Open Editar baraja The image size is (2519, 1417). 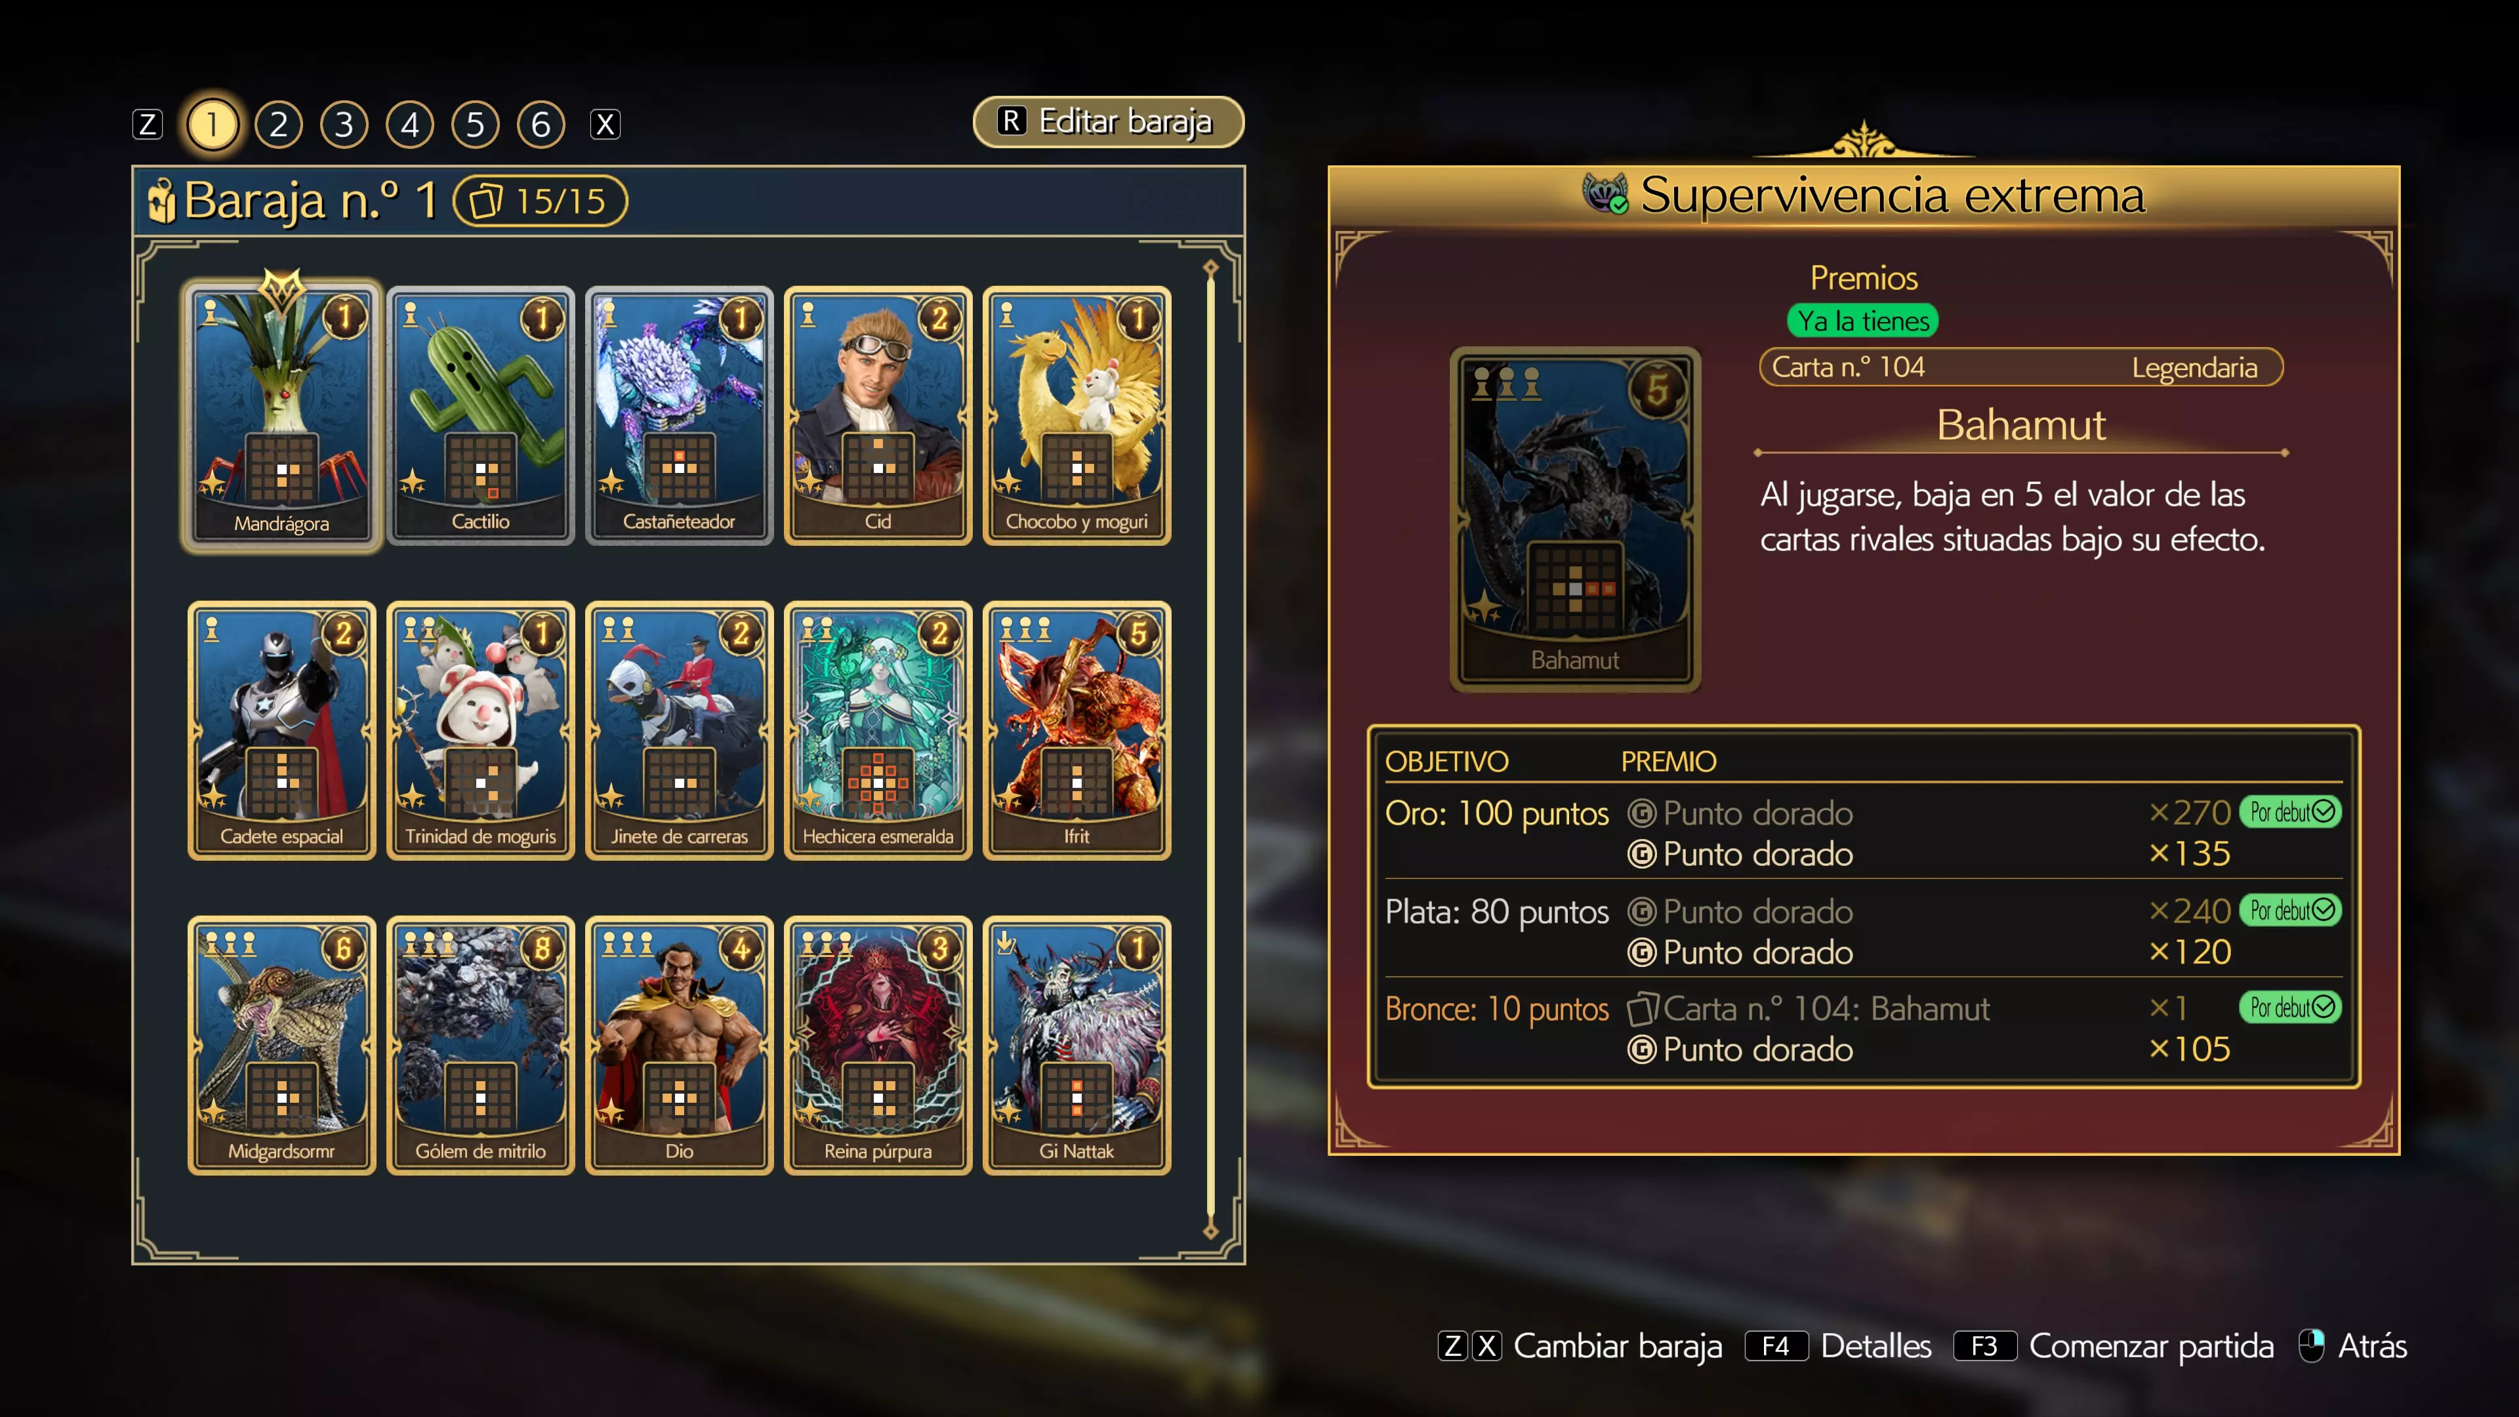[x=1108, y=122]
